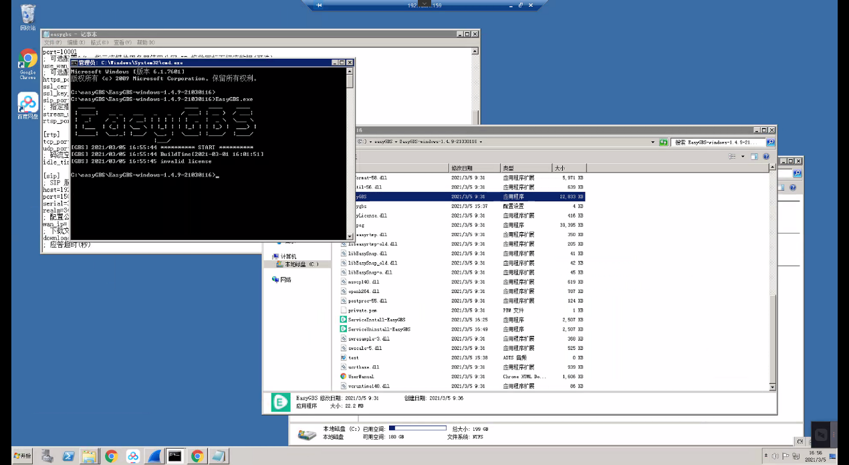Sort by size (大小) column header
The height and width of the screenshot is (465, 849).
pyautogui.click(x=569, y=168)
